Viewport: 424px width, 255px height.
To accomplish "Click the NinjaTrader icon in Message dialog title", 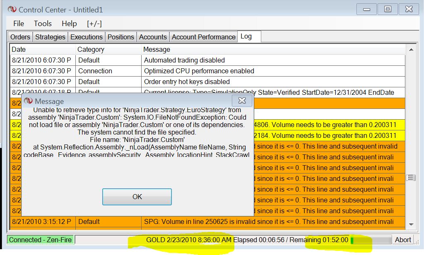I will pos(29,101).
